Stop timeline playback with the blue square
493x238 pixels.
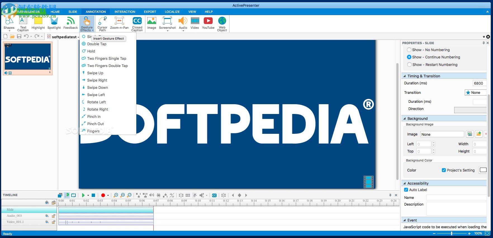coord(94,195)
